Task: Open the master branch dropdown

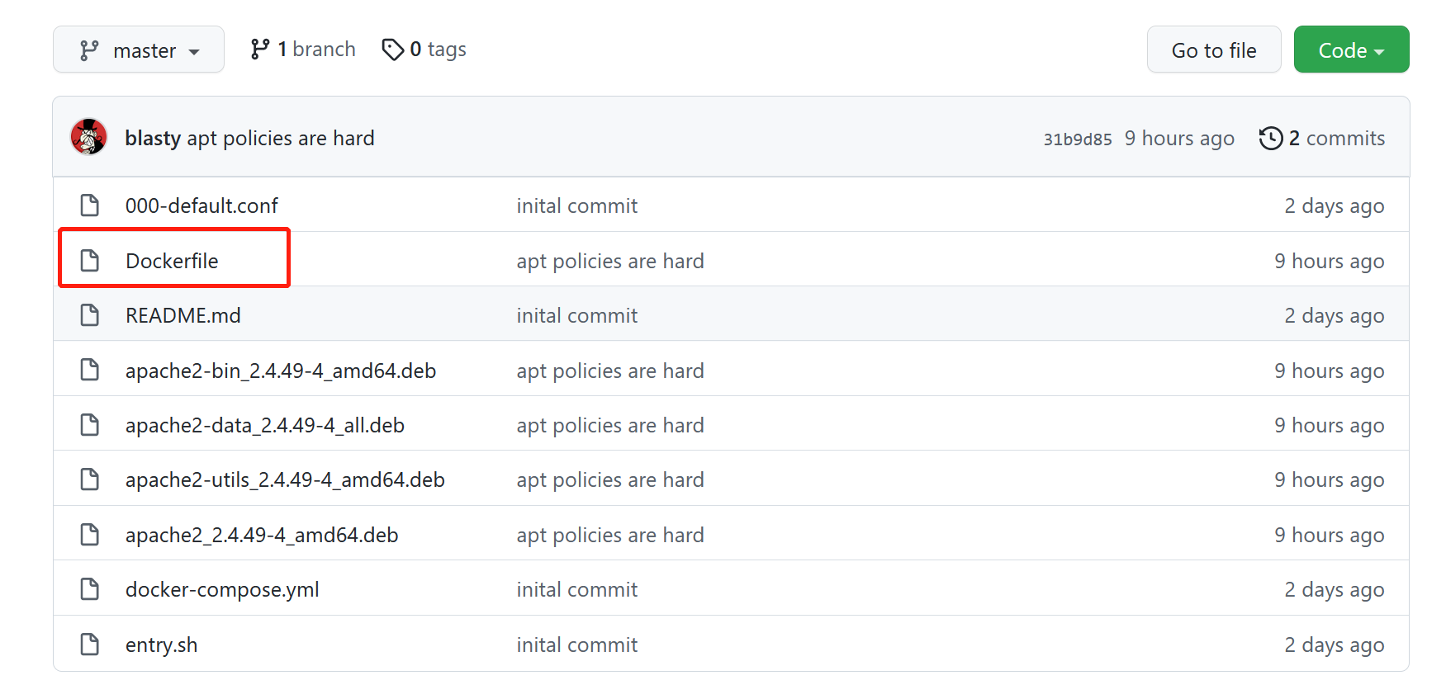Action: pyautogui.click(x=139, y=50)
